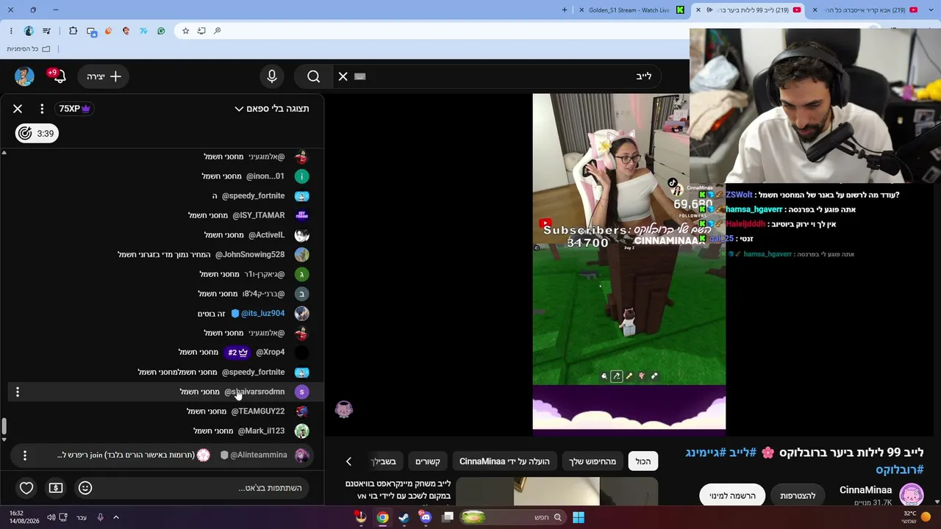Close the Golden_S1 Stream tab
Image resolution: width=941 pixels, height=529 pixels.
[x=582, y=10]
